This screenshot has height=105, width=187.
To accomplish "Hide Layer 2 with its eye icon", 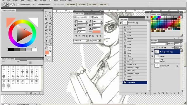I will 152,56.
